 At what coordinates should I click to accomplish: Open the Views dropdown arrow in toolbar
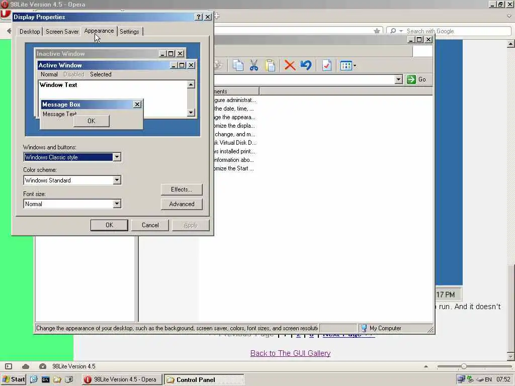pos(355,66)
